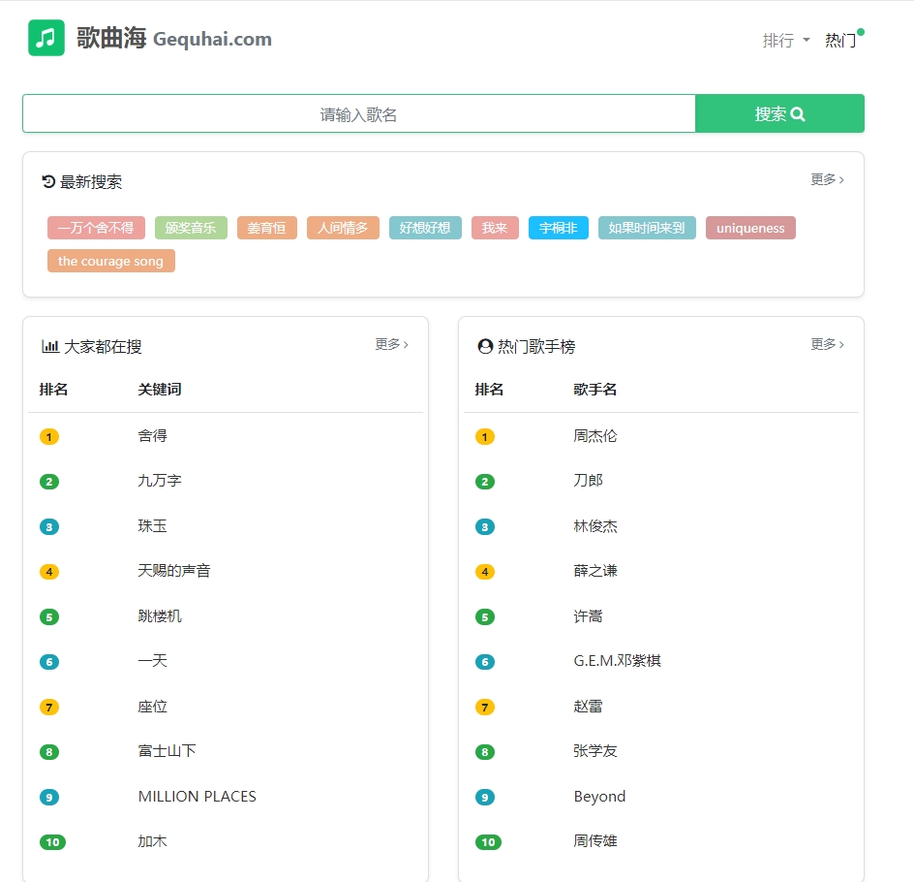Open the 排行 dropdown menu
The width and height of the screenshot is (914, 882).
[x=784, y=42]
